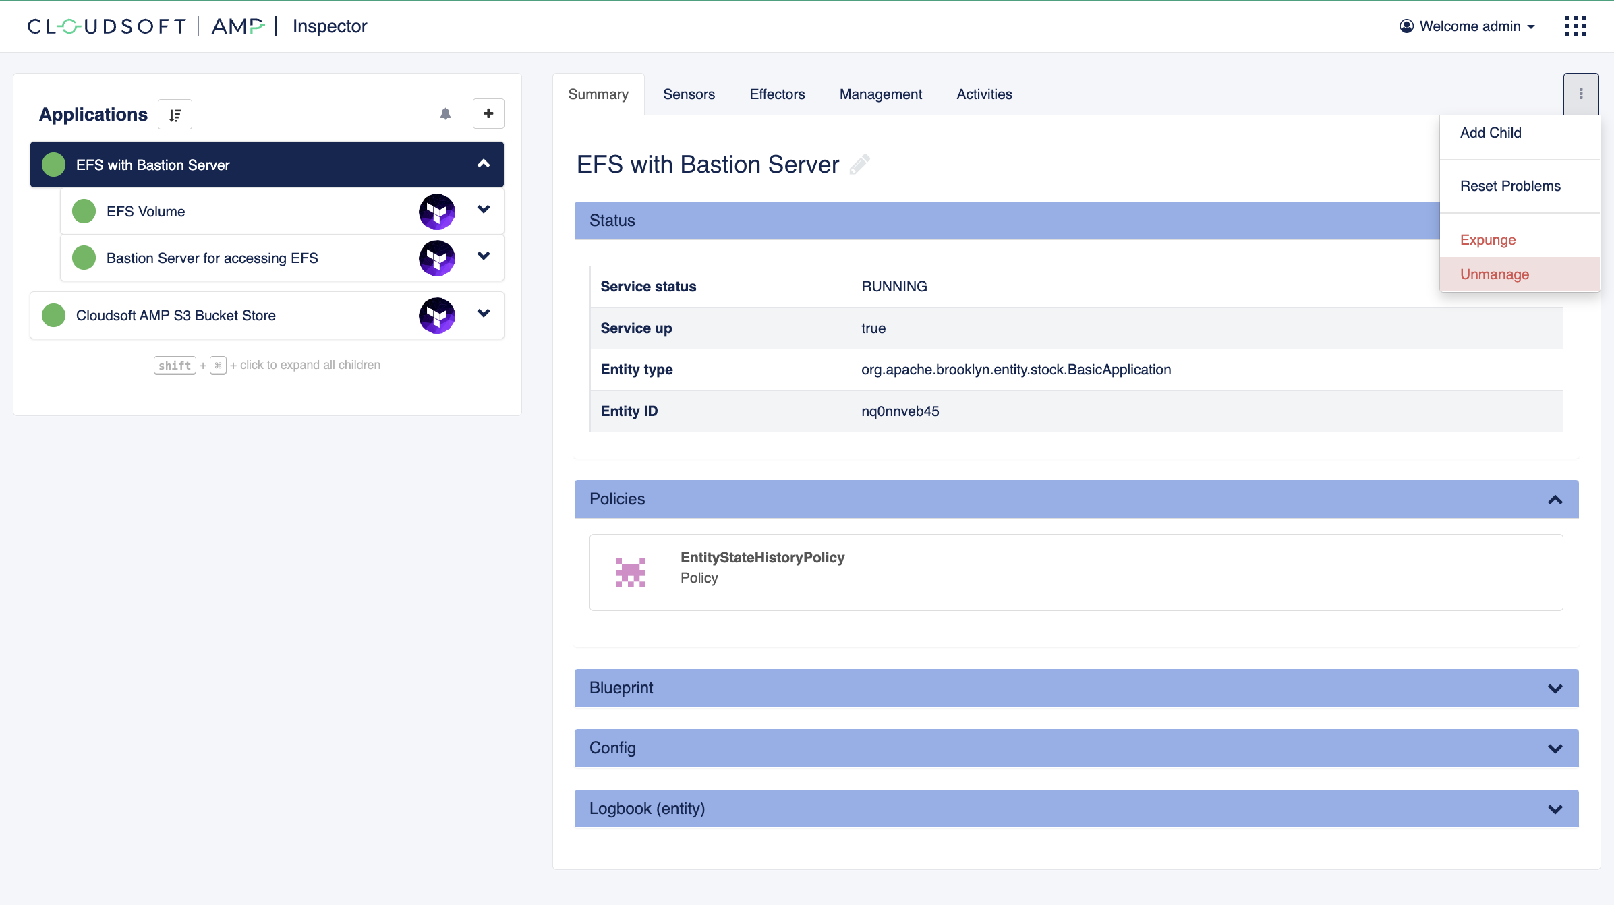
Task: Click the Service up label cell
Action: tap(720, 328)
